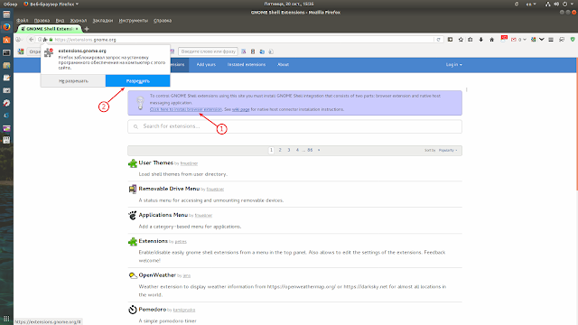Open Terminal from the dock
The height and width of the screenshot is (325, 578).
pyautogui.click(x=6, y=52)
